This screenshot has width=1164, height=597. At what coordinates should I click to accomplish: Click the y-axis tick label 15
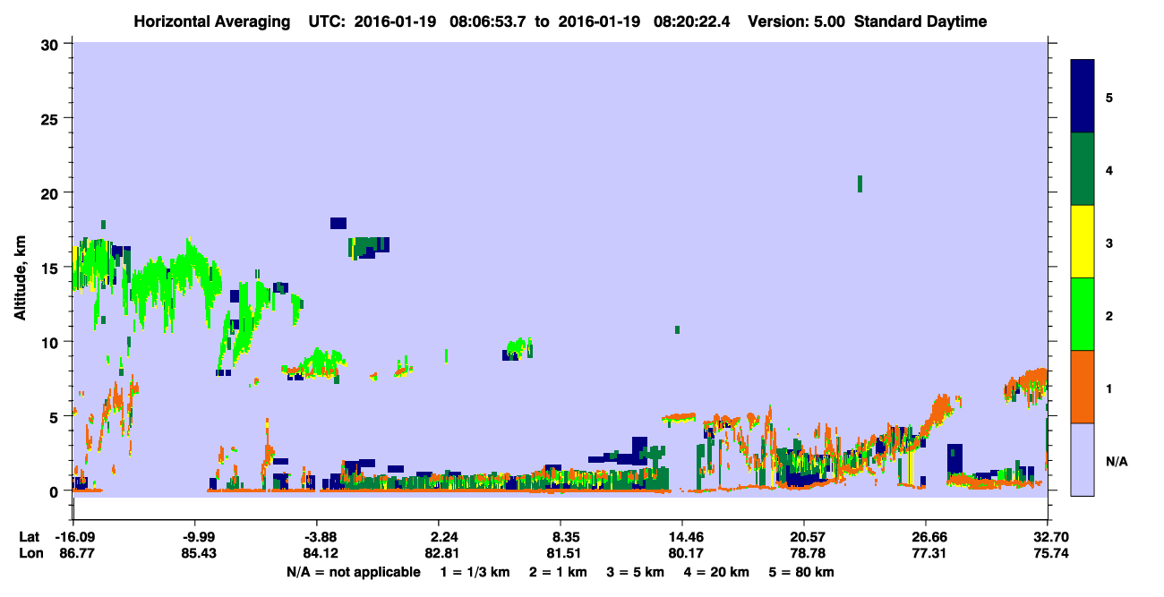[x=52, y=268]
